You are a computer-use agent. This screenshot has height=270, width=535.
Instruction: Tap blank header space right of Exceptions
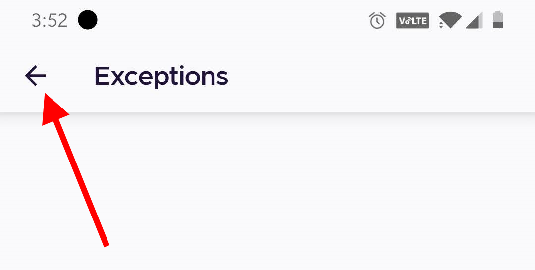pyautogui.click(x=376, y=76)
